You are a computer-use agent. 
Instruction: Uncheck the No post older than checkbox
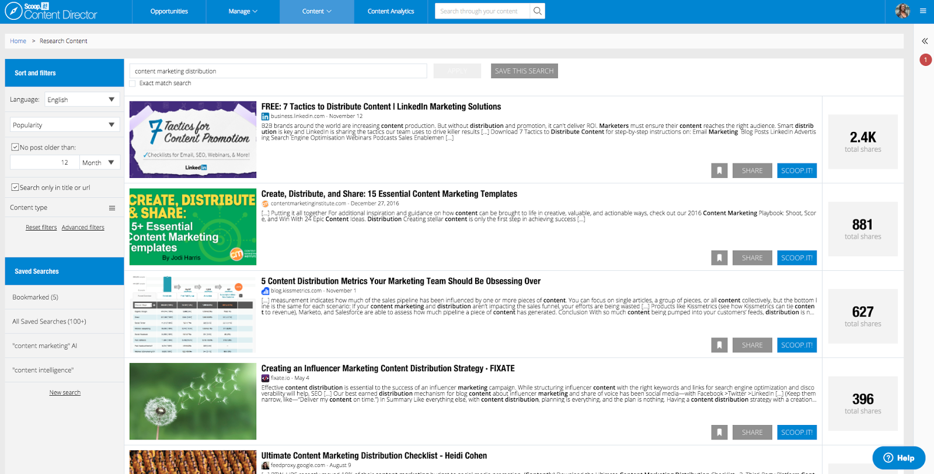15,147
